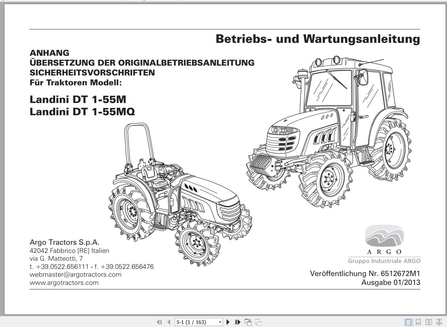This screenshot has height=327, width=447.
Task: Click Veröffentlichung Nr. 6512672M1
Action: 365,274
